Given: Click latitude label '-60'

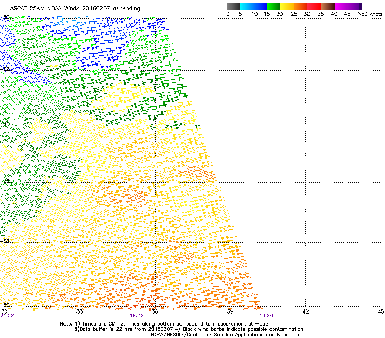Looking at the screenshot, I should tap(5, 305).
